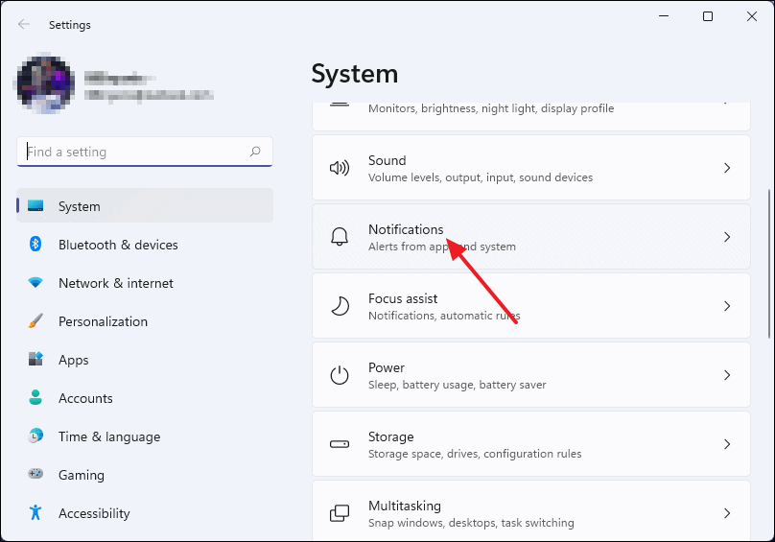Open the Gaming category
The image size is (775, 542).
pos(145,475)
